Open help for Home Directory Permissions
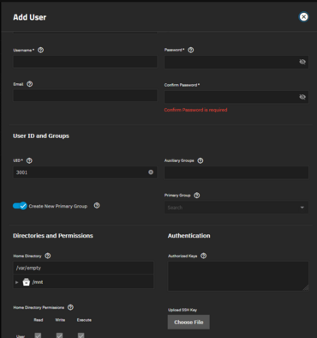Screen dimensions: 317x338 (70, 307)
